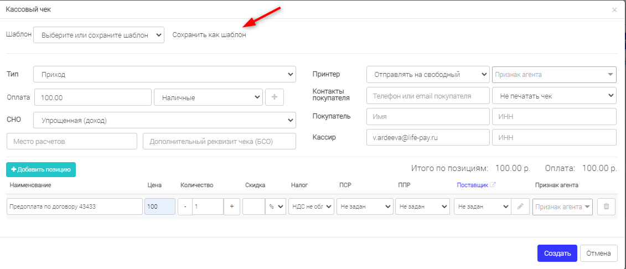Screen dimensions: 626x269
Task: Click the Место расчетов input field
Action: point(72,141)
